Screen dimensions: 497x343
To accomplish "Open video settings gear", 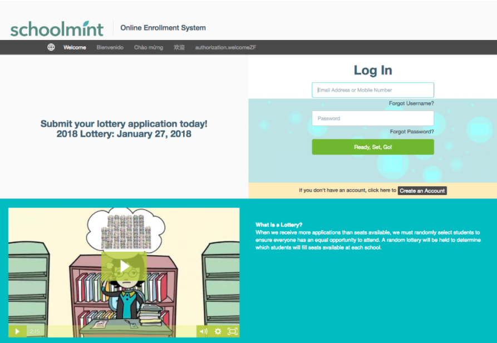I will click(x=218, y=331).
